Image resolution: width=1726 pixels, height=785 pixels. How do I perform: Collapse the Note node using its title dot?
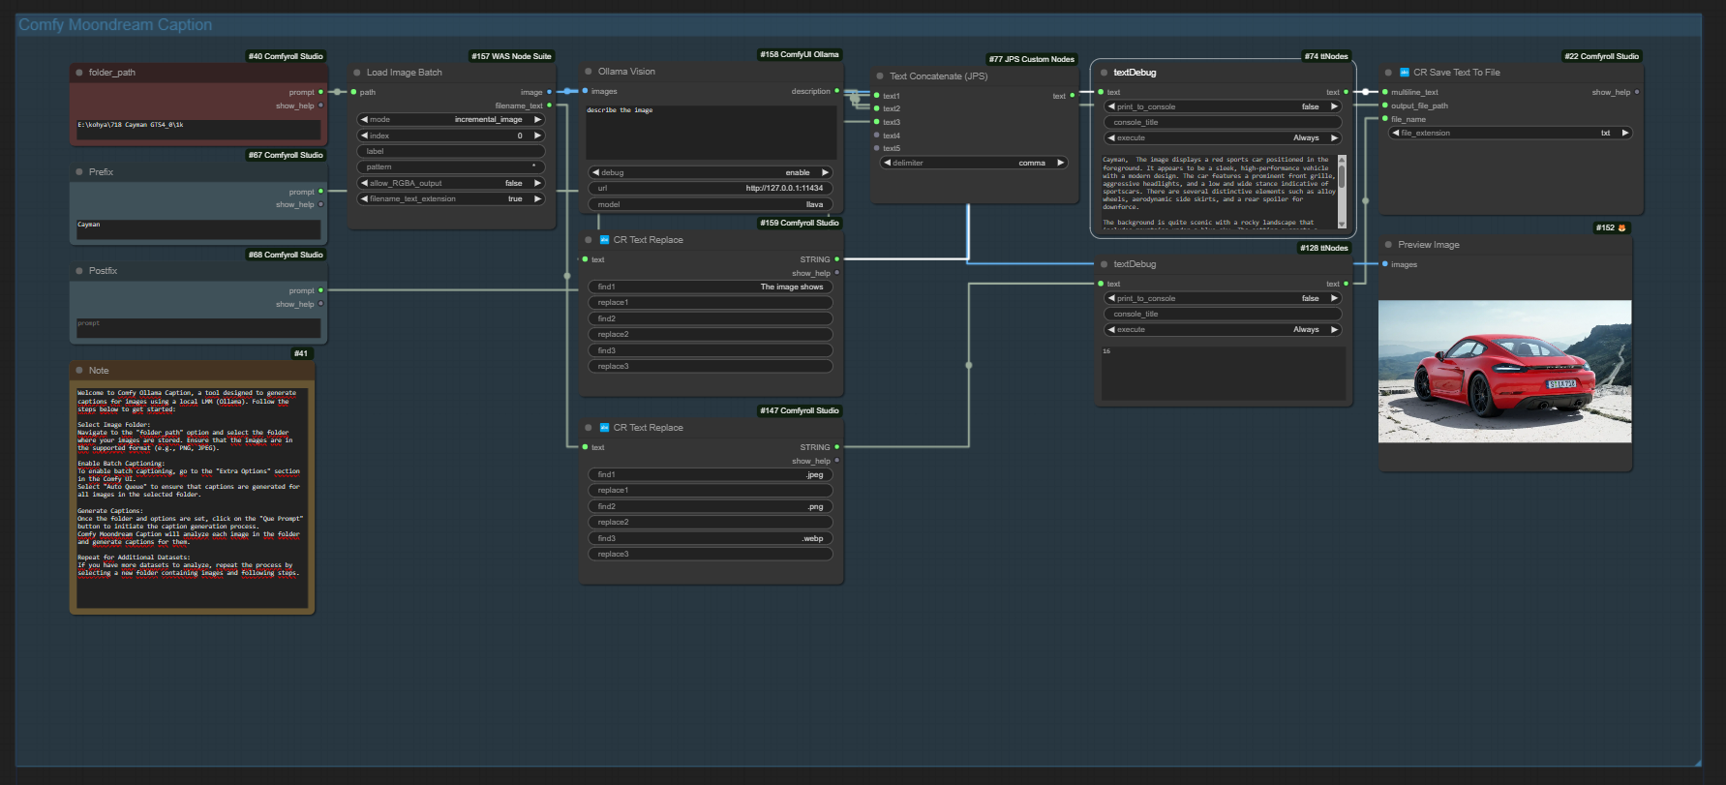[79, 371]
